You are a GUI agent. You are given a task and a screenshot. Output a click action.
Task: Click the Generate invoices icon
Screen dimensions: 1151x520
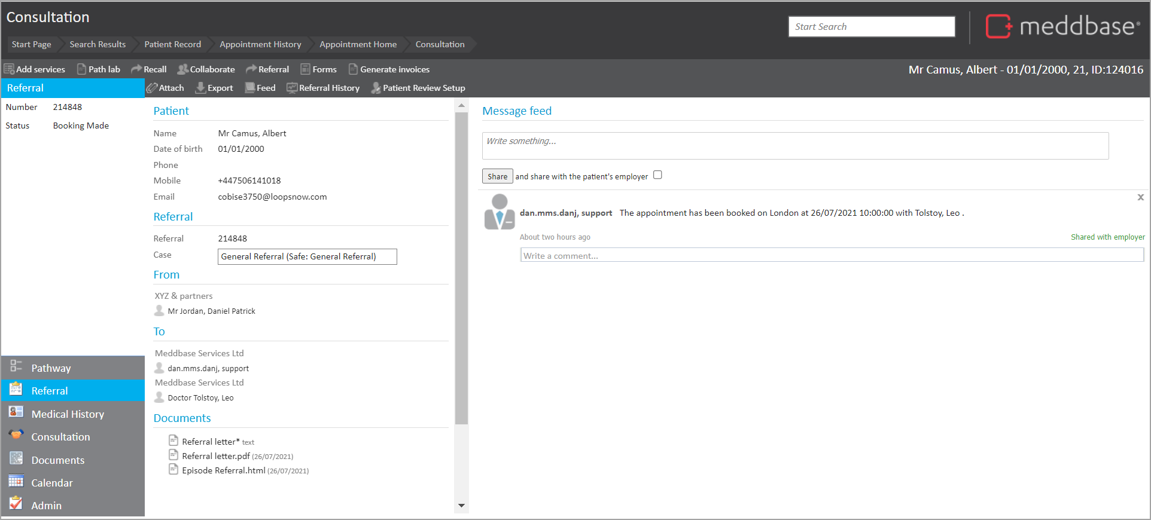(x=353, y=69)
